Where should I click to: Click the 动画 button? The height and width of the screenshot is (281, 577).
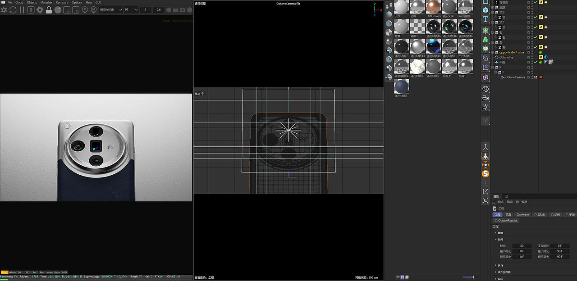coord(556,215)
